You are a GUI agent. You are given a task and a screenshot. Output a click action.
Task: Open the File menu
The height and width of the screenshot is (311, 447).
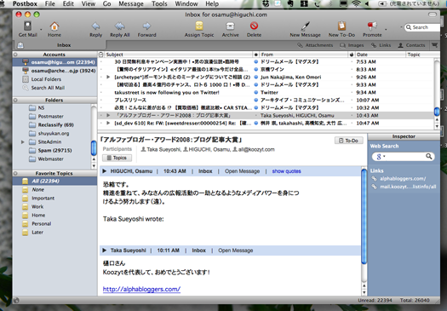tap(50, 3)
